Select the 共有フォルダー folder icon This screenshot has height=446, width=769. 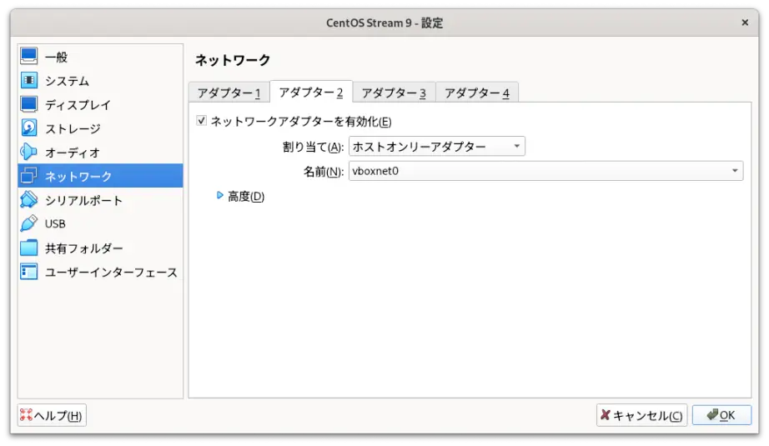click(x=29, y=248)
